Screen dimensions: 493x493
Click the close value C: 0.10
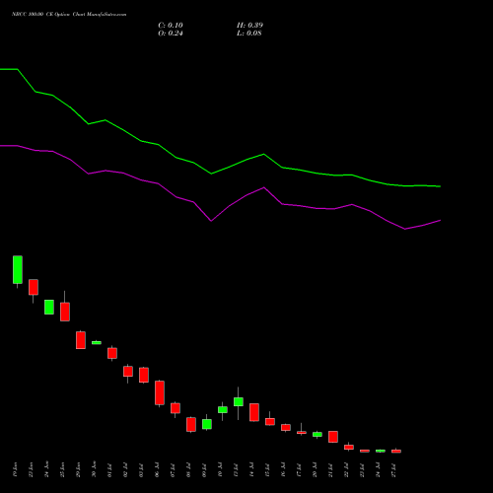(x=171, y=26)
